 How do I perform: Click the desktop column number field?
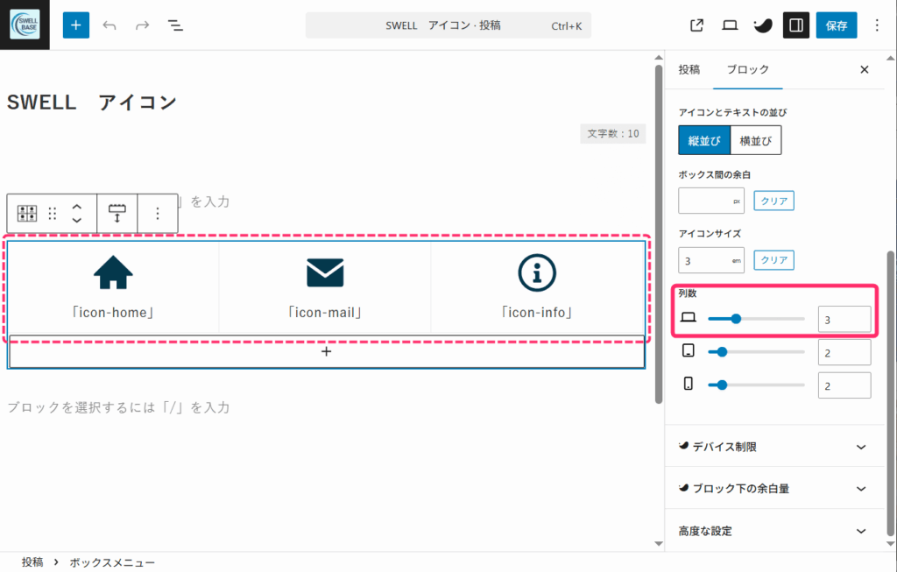point(844,320)
